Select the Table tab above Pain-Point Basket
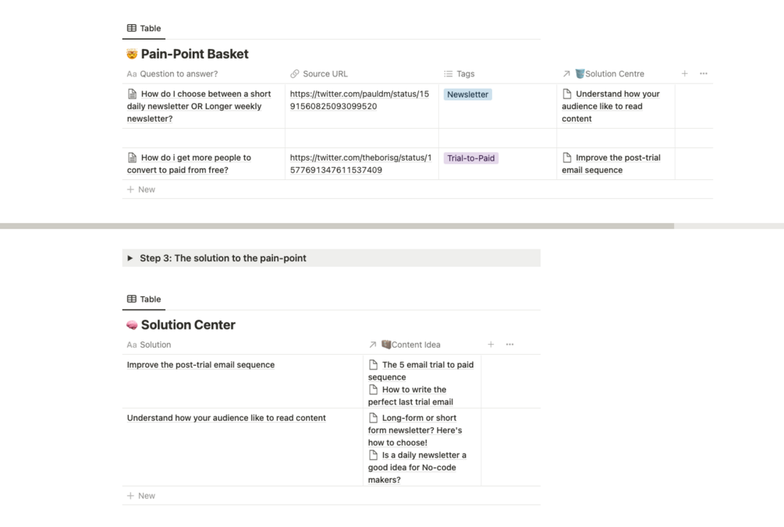Image resolution: width=784 pixels, height=527 pixels. (x=144, y=28)
